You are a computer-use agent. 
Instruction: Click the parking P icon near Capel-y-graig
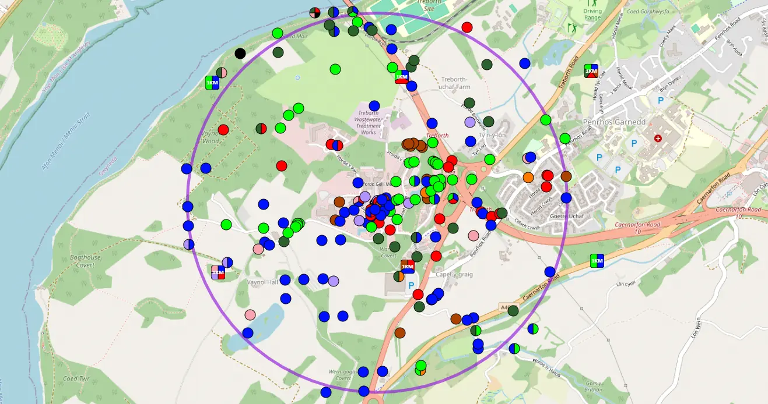point(411,285)
